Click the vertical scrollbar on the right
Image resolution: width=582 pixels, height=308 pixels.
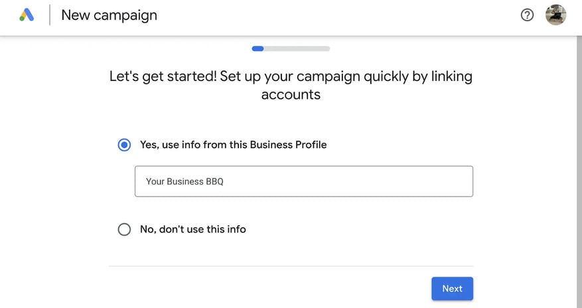point(579,172)
